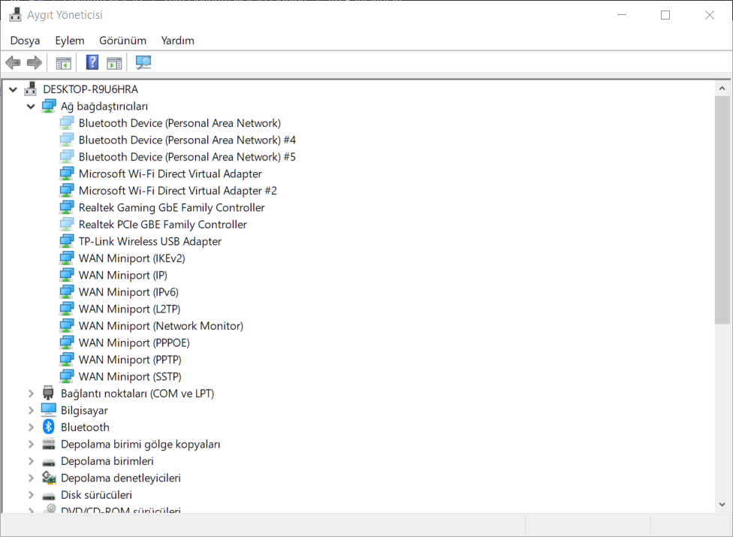Select WAN Miniport (Network Monitor)
This screenshot has height=537, width=733.
[x=161, y=326]
